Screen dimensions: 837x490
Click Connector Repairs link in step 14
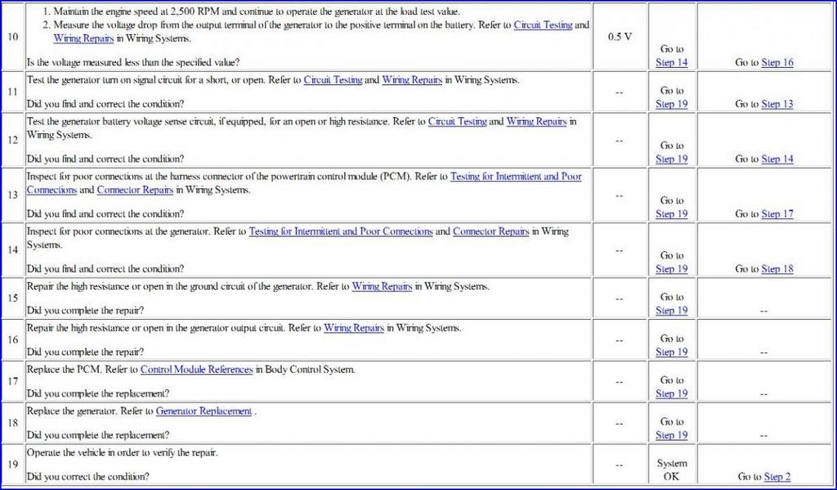pyautogui.click(x=491, y=232)
